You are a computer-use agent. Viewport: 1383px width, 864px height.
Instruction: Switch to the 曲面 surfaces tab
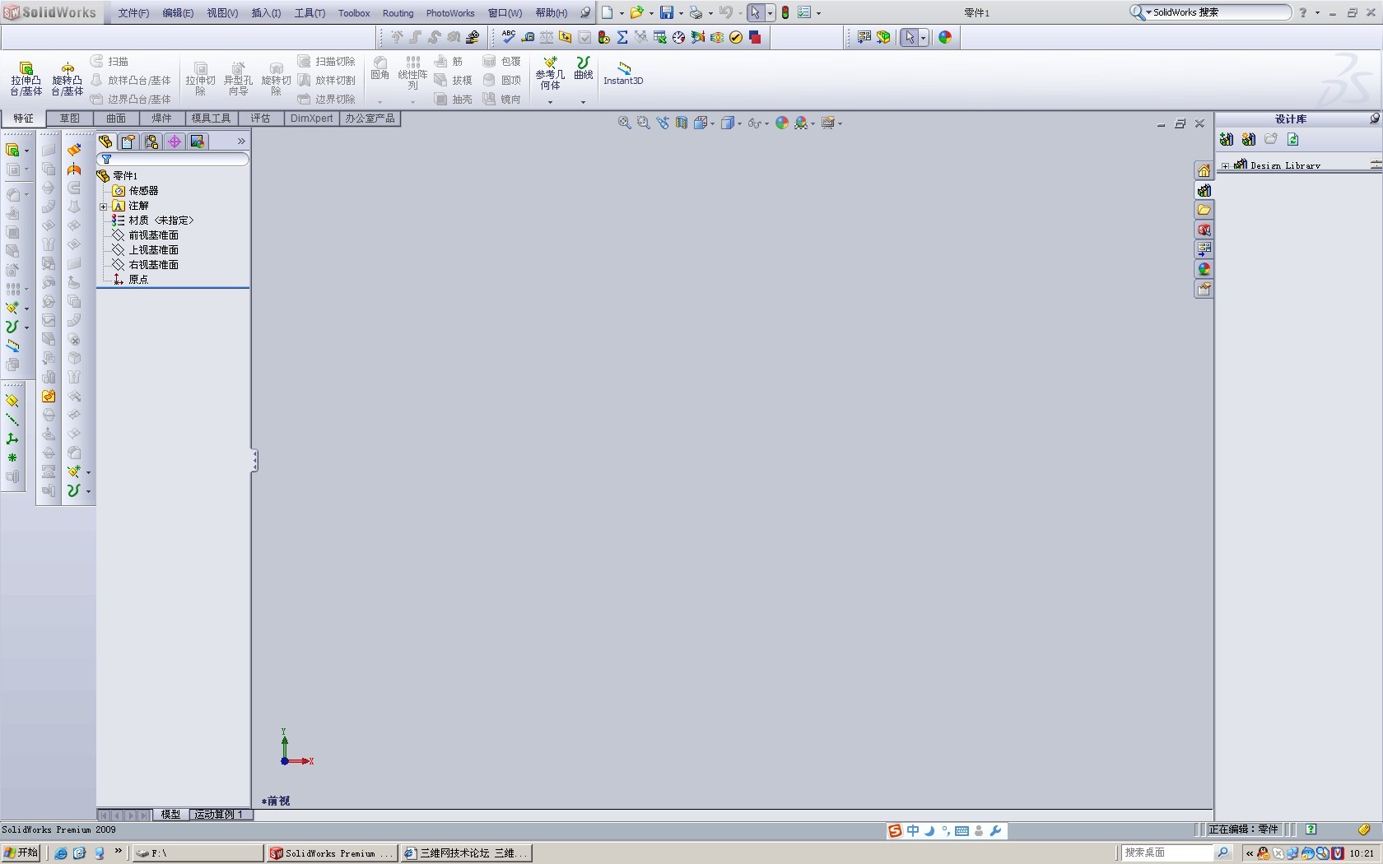115,118
